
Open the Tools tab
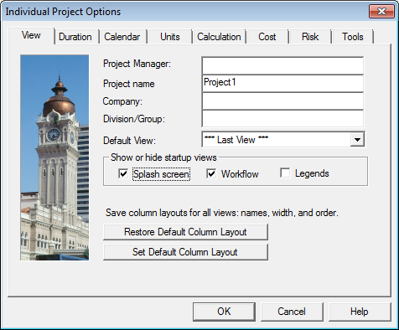click(353, 37)
